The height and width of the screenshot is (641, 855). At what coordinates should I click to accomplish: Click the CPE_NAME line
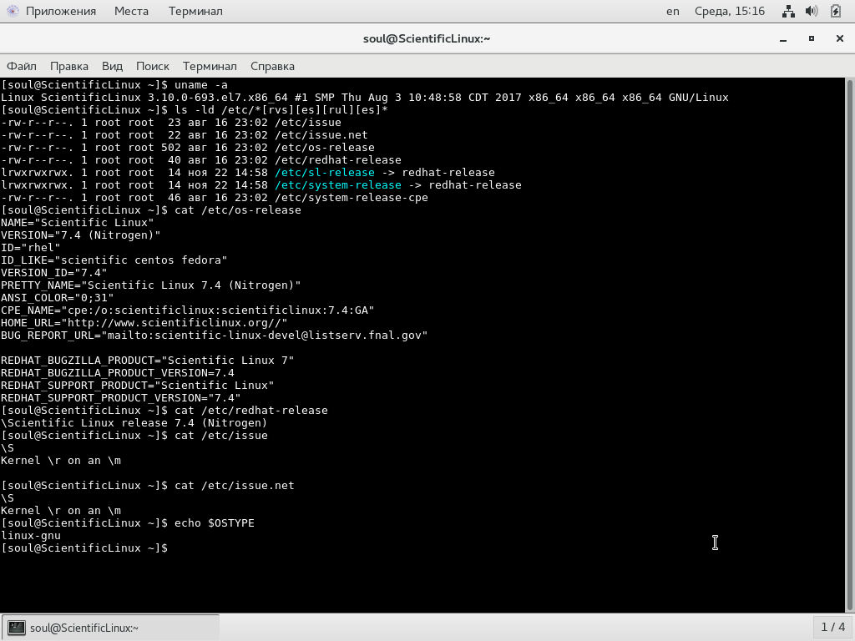(x=188, y=310)
